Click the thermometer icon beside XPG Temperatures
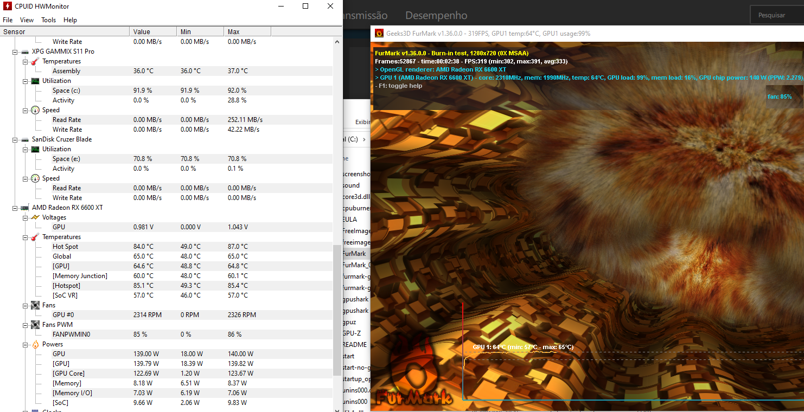Image resolution: width=804 pixels, height=412 pixels. [x=35, y=61]
